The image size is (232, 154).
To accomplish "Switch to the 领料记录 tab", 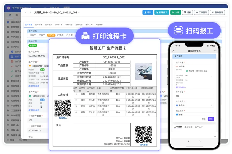I will coord(69,24).
